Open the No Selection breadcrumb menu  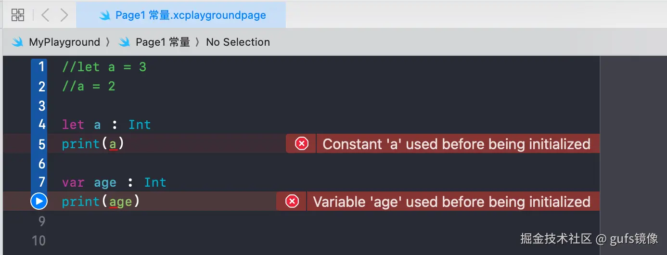238,42
